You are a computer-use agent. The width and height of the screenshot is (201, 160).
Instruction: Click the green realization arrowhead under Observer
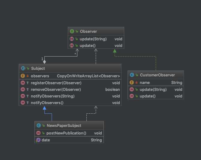click(115, 51)
